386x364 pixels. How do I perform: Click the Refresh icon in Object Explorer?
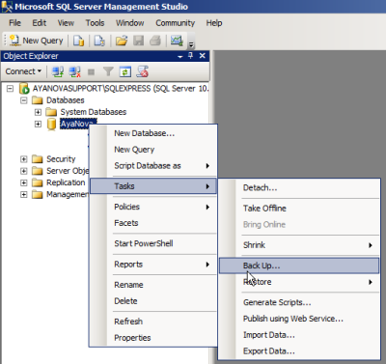click(x=125, y=71)
